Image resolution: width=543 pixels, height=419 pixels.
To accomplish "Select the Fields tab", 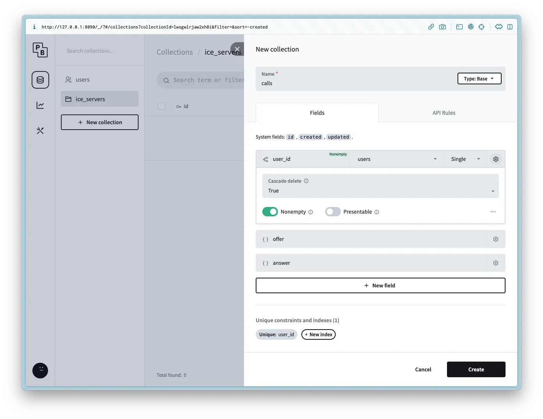I will click(x=317, y=113).
